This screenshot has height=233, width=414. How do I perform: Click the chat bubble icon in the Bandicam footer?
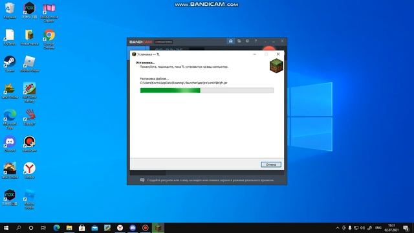142,180
